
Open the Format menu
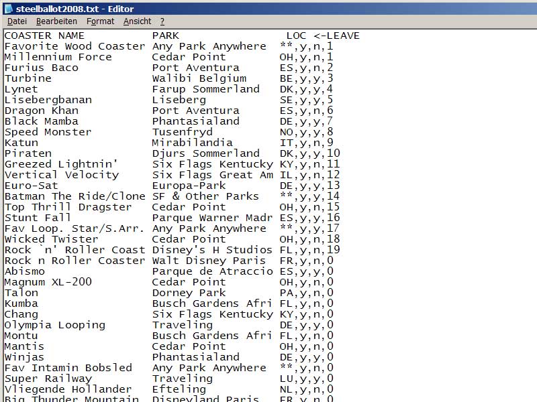point(100,21)
